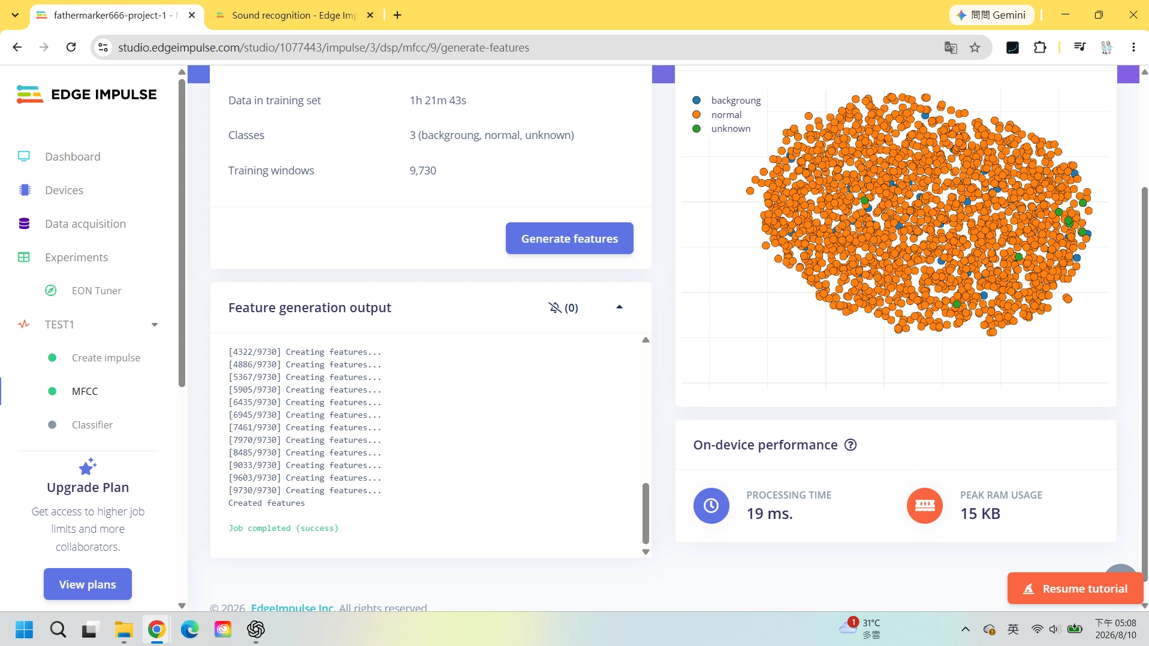This screenshot has height=646, width=1149.
Task: Select the MFCC menu item
Action: tap(85, 391)
